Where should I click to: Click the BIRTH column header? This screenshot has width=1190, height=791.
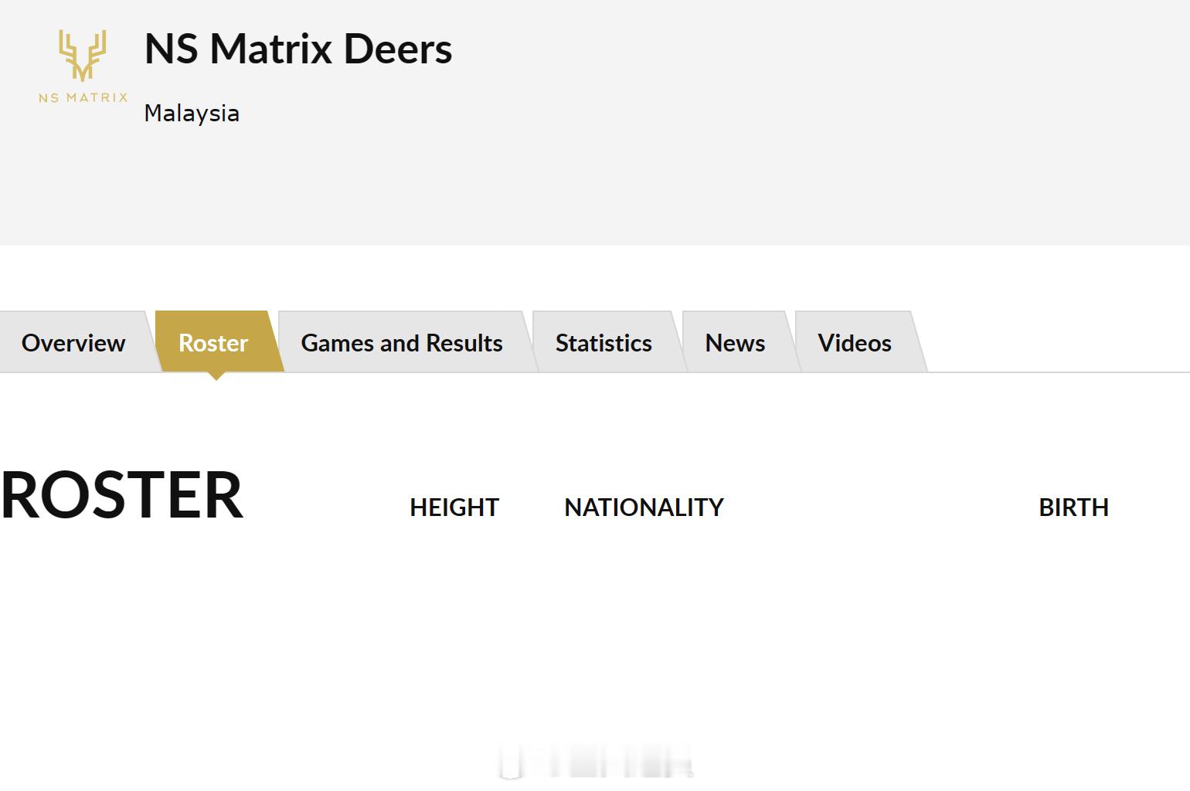click(1073, 508)
